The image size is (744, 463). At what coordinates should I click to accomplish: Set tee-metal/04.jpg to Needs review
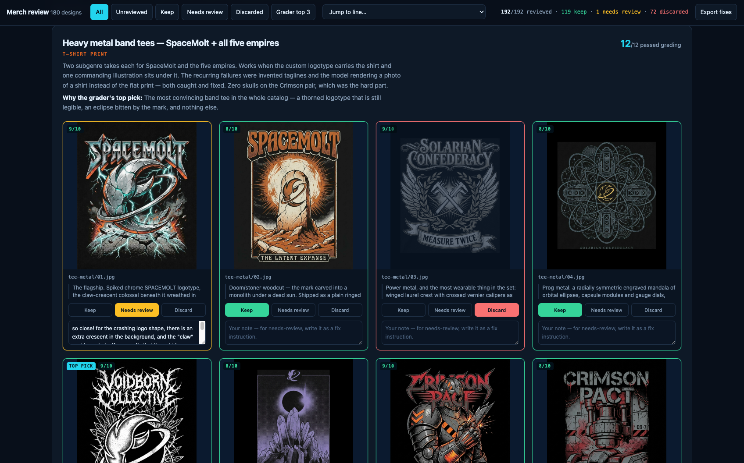click(607, 310)
